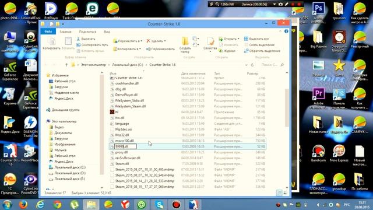The width and height of the screenshot is (373, 210).
Task: Open Skype from the taskbar
Action: pos(159,205)
